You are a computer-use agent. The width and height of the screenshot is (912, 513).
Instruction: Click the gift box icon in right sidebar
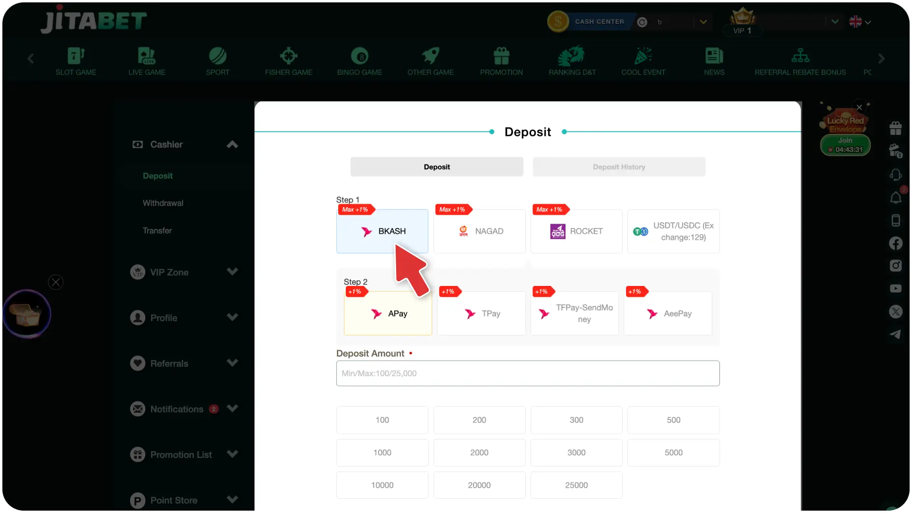click(895, 128)
